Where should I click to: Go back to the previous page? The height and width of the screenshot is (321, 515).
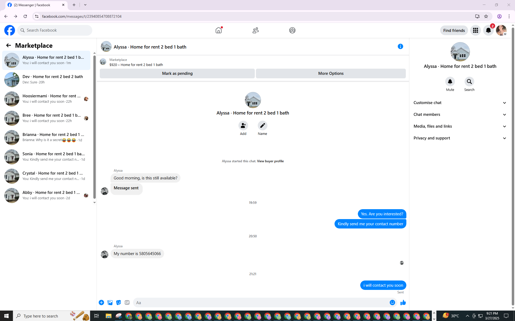pyautogui.click(x=6, y=16)
